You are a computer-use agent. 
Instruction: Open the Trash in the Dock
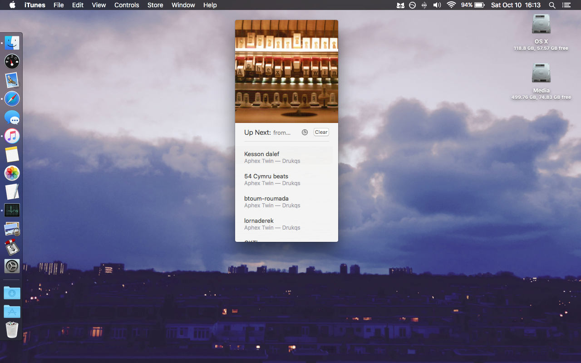[12, 330]
